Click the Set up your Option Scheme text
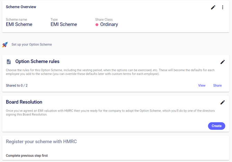The width and height of the screenshot is (232, 162). [x=32, y=44]
